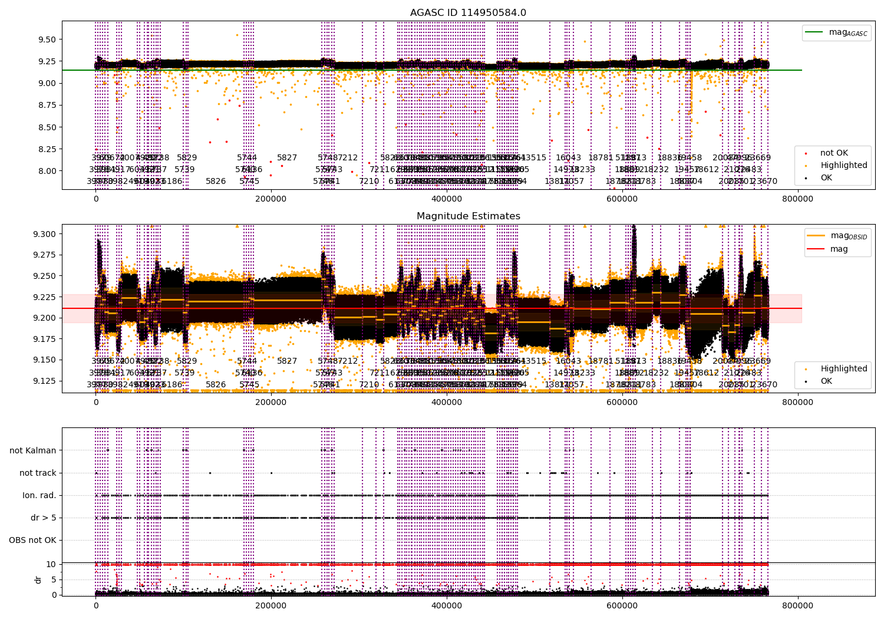Screen dimensions: 884x619
Task: Click OBSID label '18232' in middle panel
Action: pos(657,373)
